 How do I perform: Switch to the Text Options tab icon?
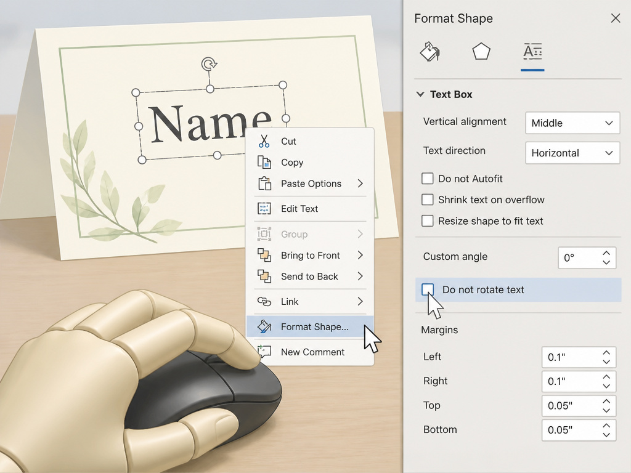532,52
